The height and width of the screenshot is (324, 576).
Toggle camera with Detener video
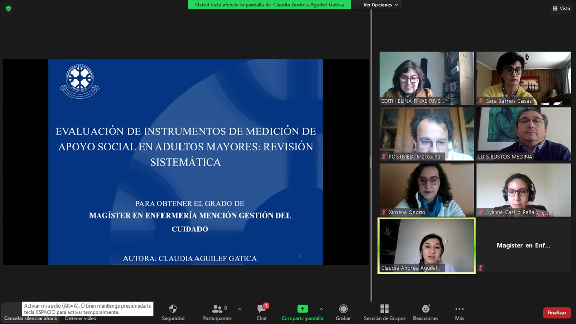pyautogui.click(x=80, y=318)
